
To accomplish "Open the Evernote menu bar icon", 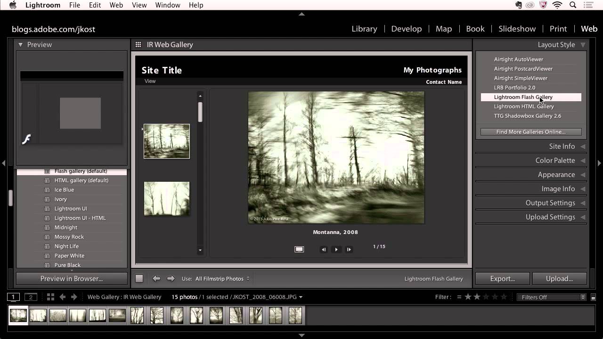I will [x=519, y=5].
